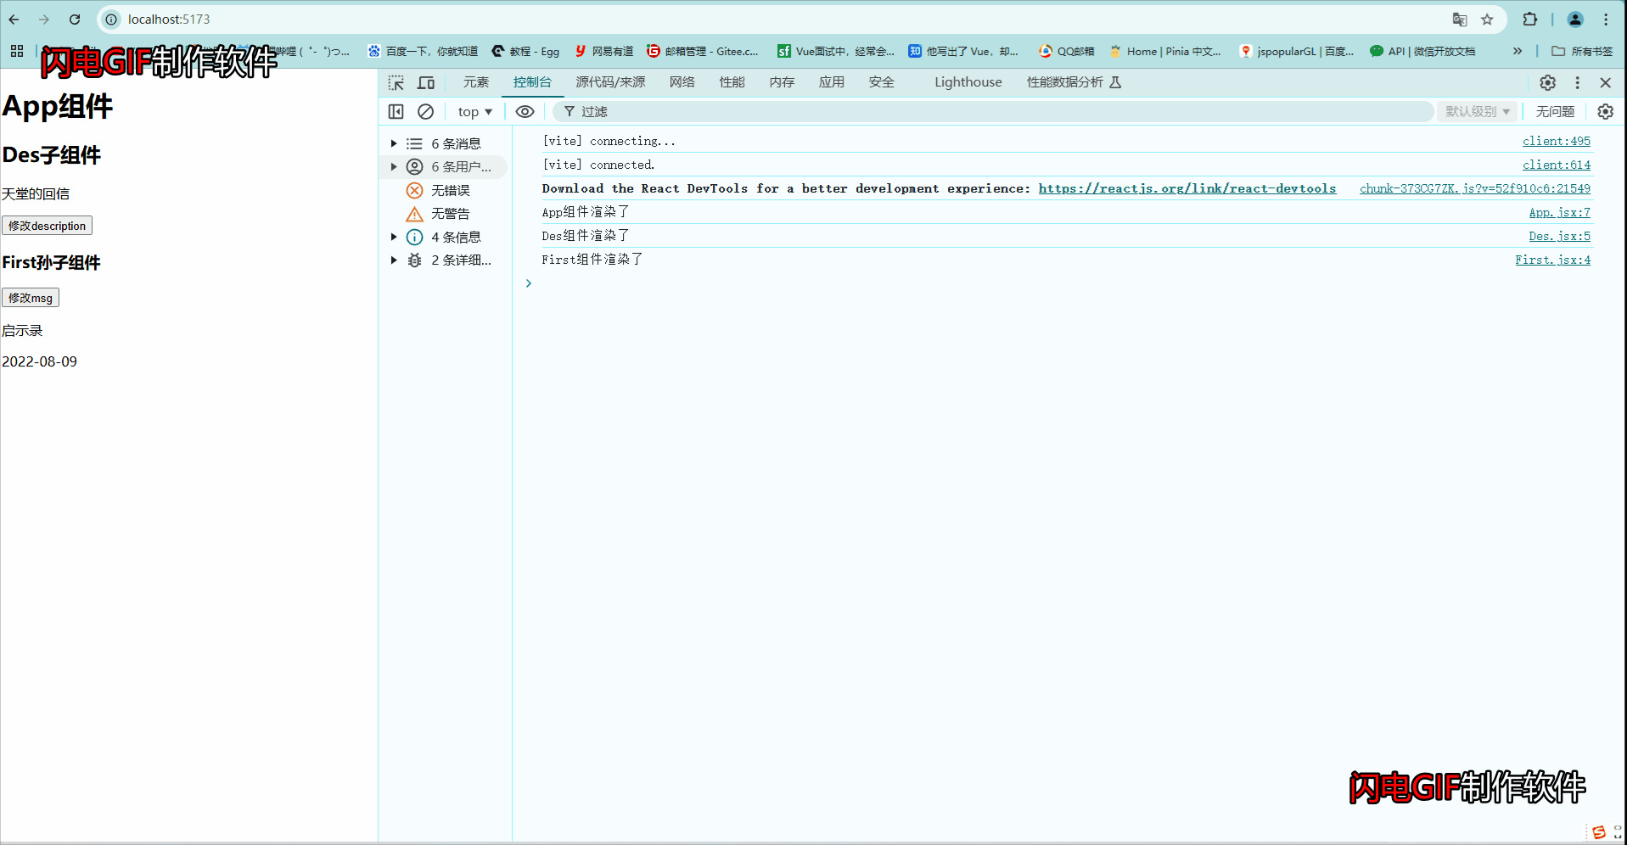Open the browser extensions icon
This screenshot has height=845, width=1627.
click(x=1530, y=19)
